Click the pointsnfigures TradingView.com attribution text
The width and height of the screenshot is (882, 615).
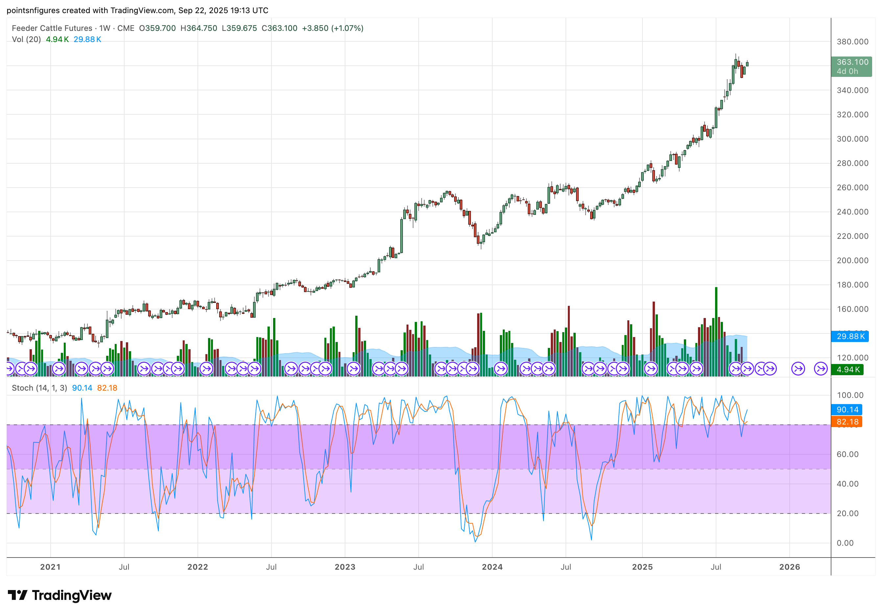click(137, 11)
